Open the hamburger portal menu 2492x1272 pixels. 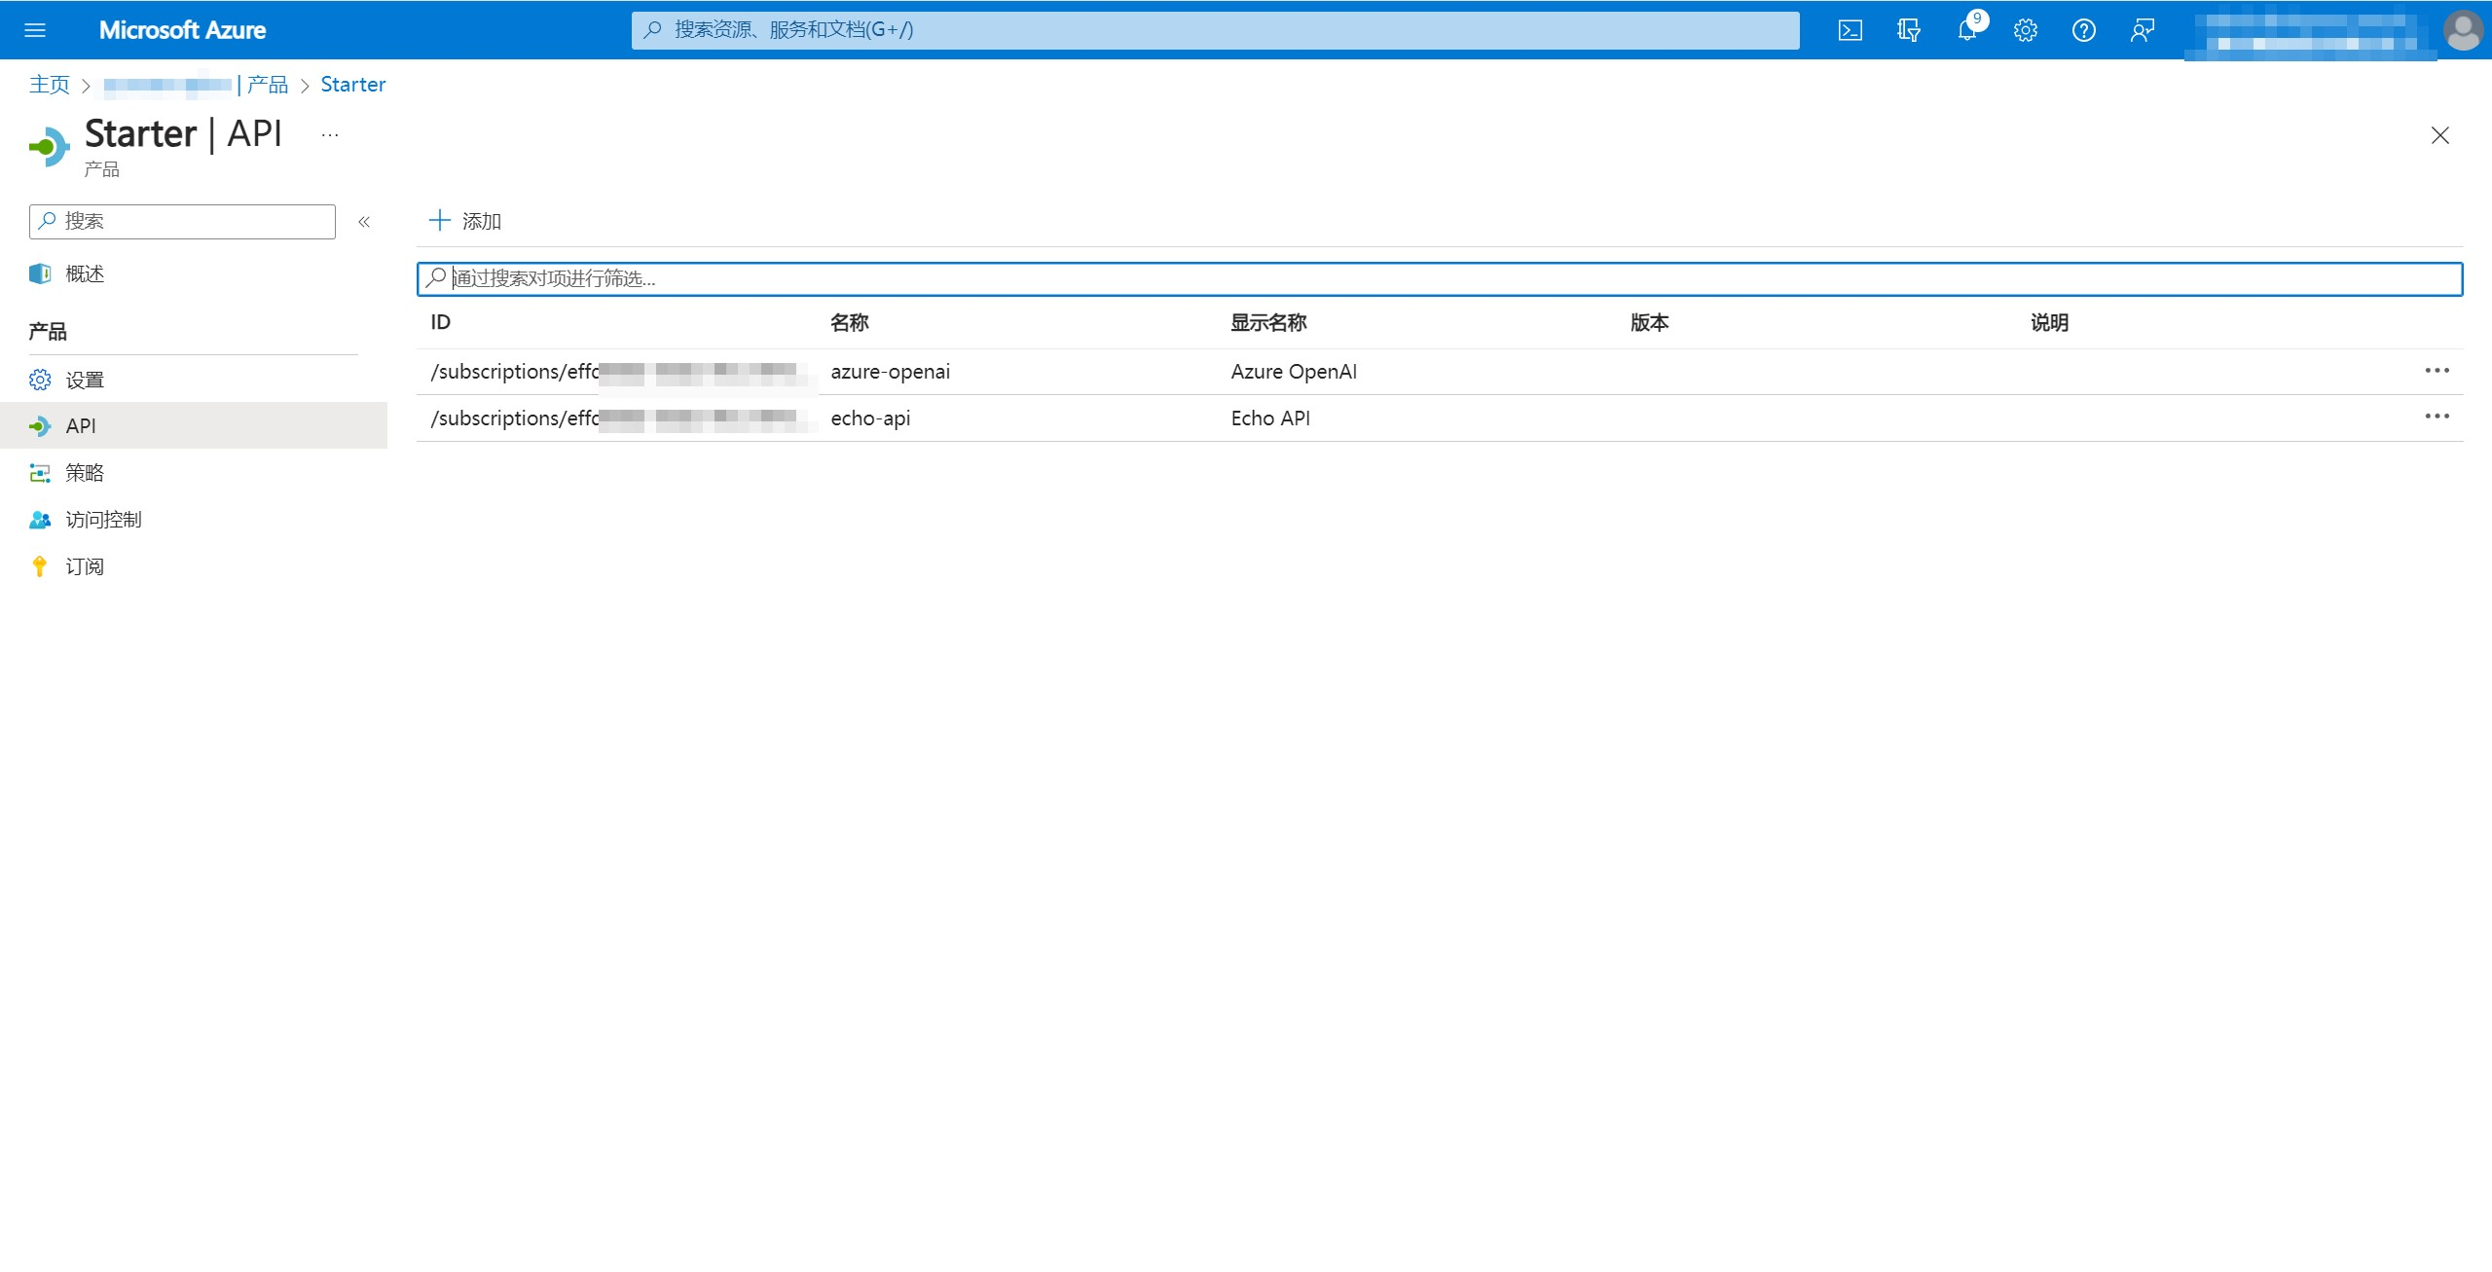click(x=35, y=30)
